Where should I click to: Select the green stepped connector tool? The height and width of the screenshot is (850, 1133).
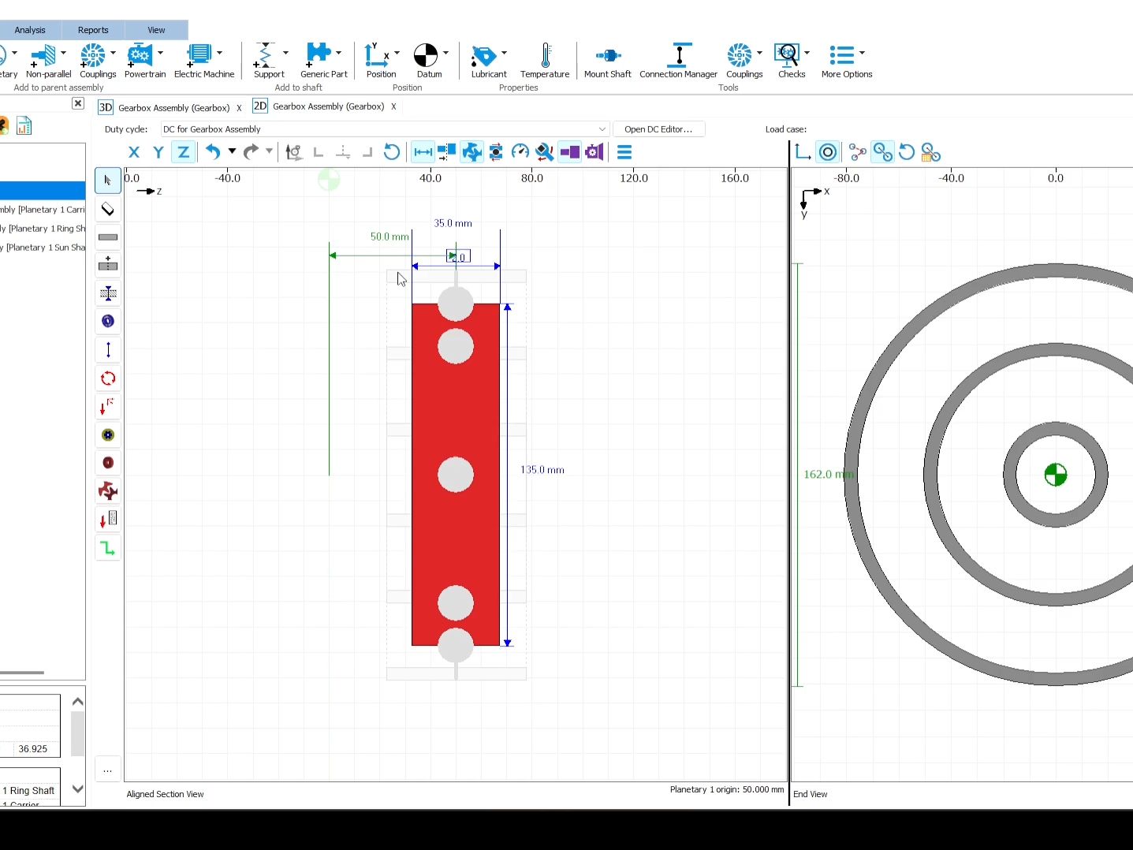tap(108, 548)
